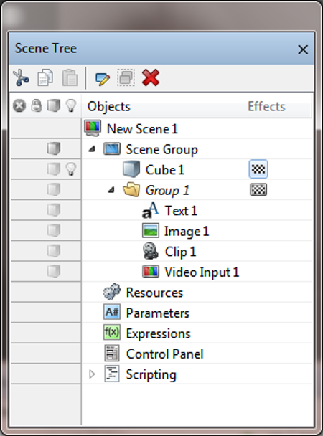
Task: Click the Group objects toolbar icon
Action: click(126, 77)
